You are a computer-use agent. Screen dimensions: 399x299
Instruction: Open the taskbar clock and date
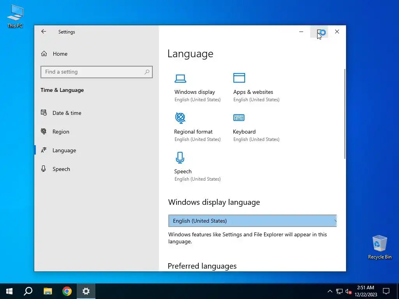[x=365, y=291]
